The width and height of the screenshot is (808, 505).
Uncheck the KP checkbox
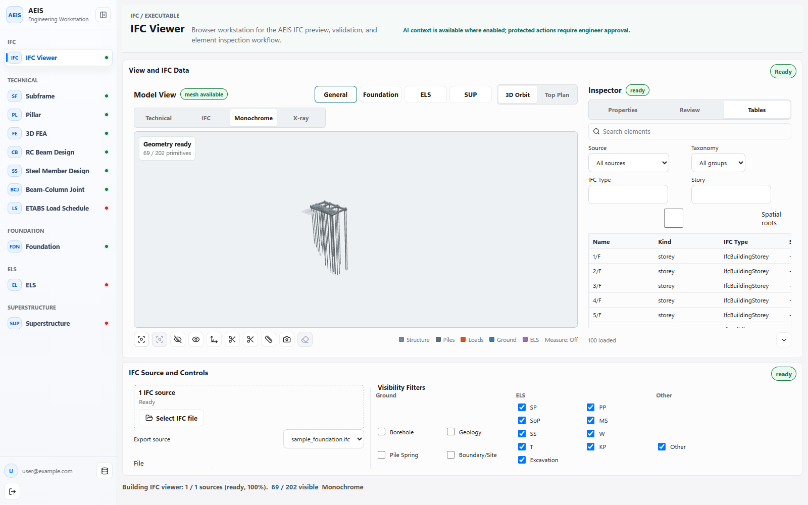click(x=590, y=446)
